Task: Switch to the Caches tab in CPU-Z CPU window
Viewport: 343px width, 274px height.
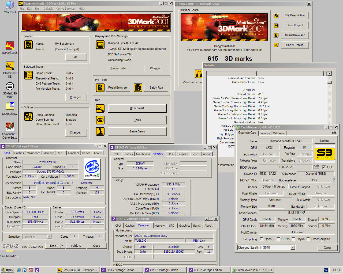Action: (x=19, y=153)
